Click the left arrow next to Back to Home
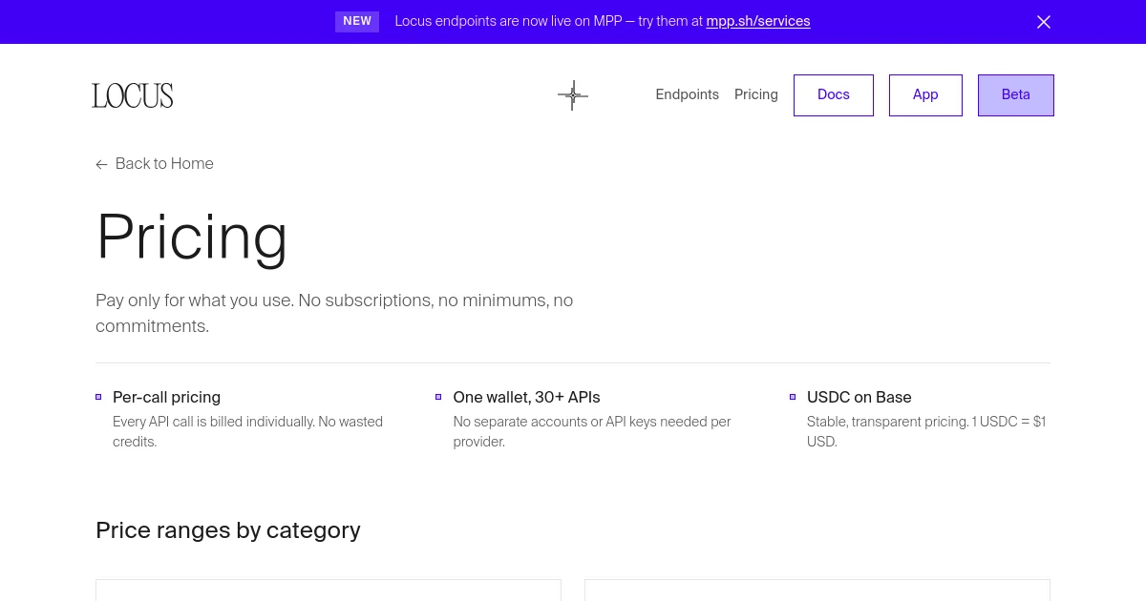This screenshot has width=1146, height=601. pyautogui.click(x=101, y=164)
